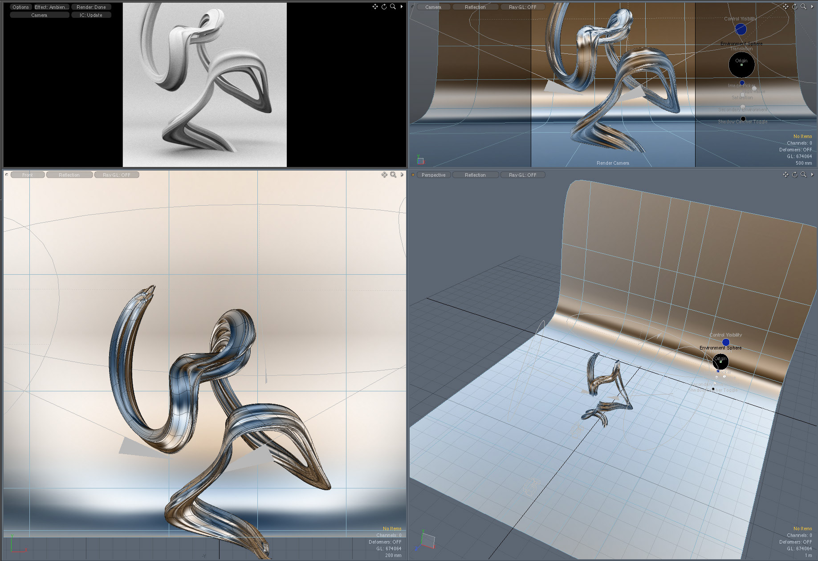Open the Front viewport's Reflection shading dropdown
818x561 pixels.
pos(69,175)
